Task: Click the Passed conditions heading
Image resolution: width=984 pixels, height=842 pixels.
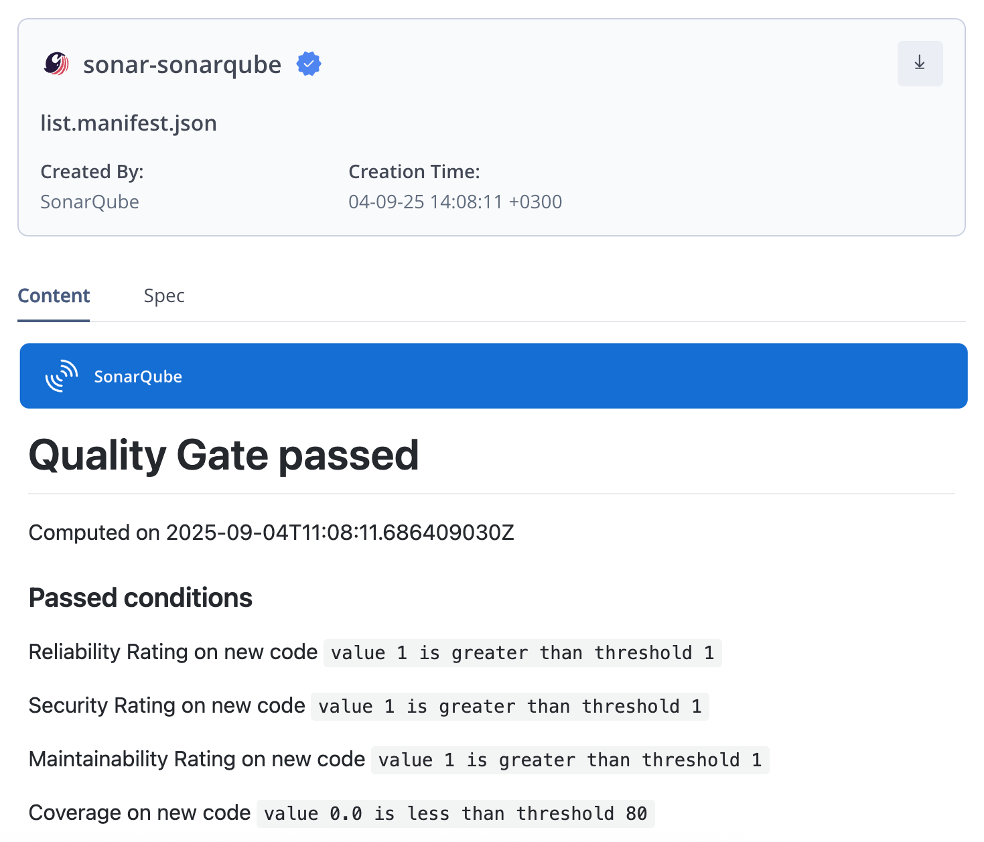Action: pyautogui.click(x=141, y=598)
